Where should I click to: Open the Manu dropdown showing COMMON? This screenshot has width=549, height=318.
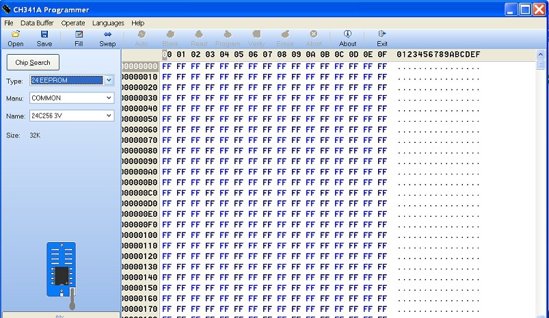pos(109,98)
